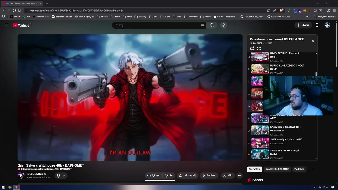Click the share page icon in the address bar
338x190 pixels.
click(x=275, y=11)
